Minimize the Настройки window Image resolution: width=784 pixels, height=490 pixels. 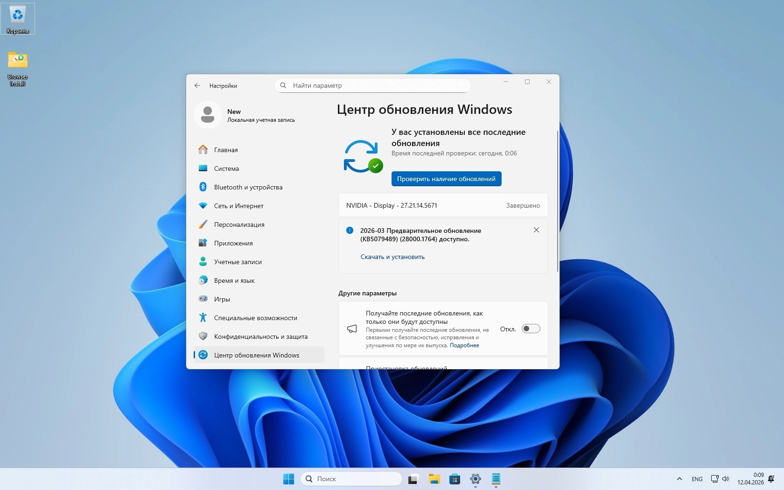coord(506,82)
